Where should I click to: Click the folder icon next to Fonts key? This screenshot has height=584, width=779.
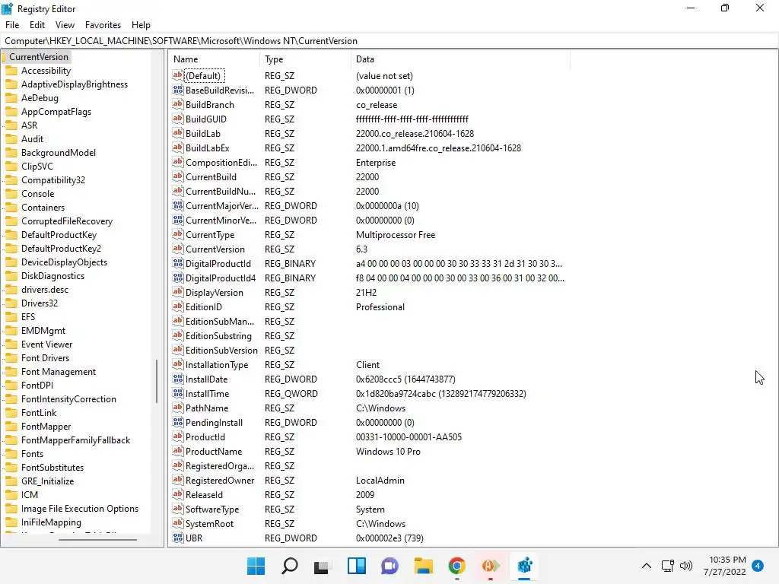click(11, 453)
